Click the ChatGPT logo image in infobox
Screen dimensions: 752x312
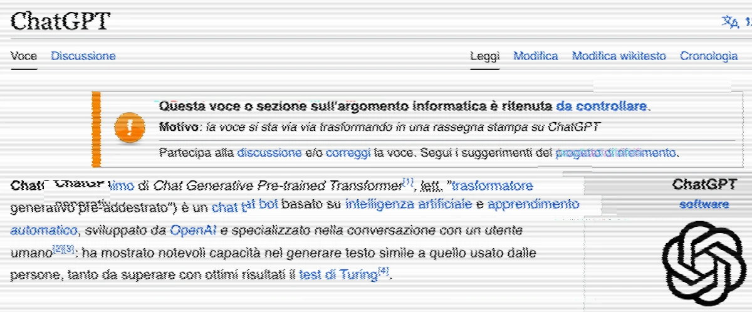tap(706, 262)
